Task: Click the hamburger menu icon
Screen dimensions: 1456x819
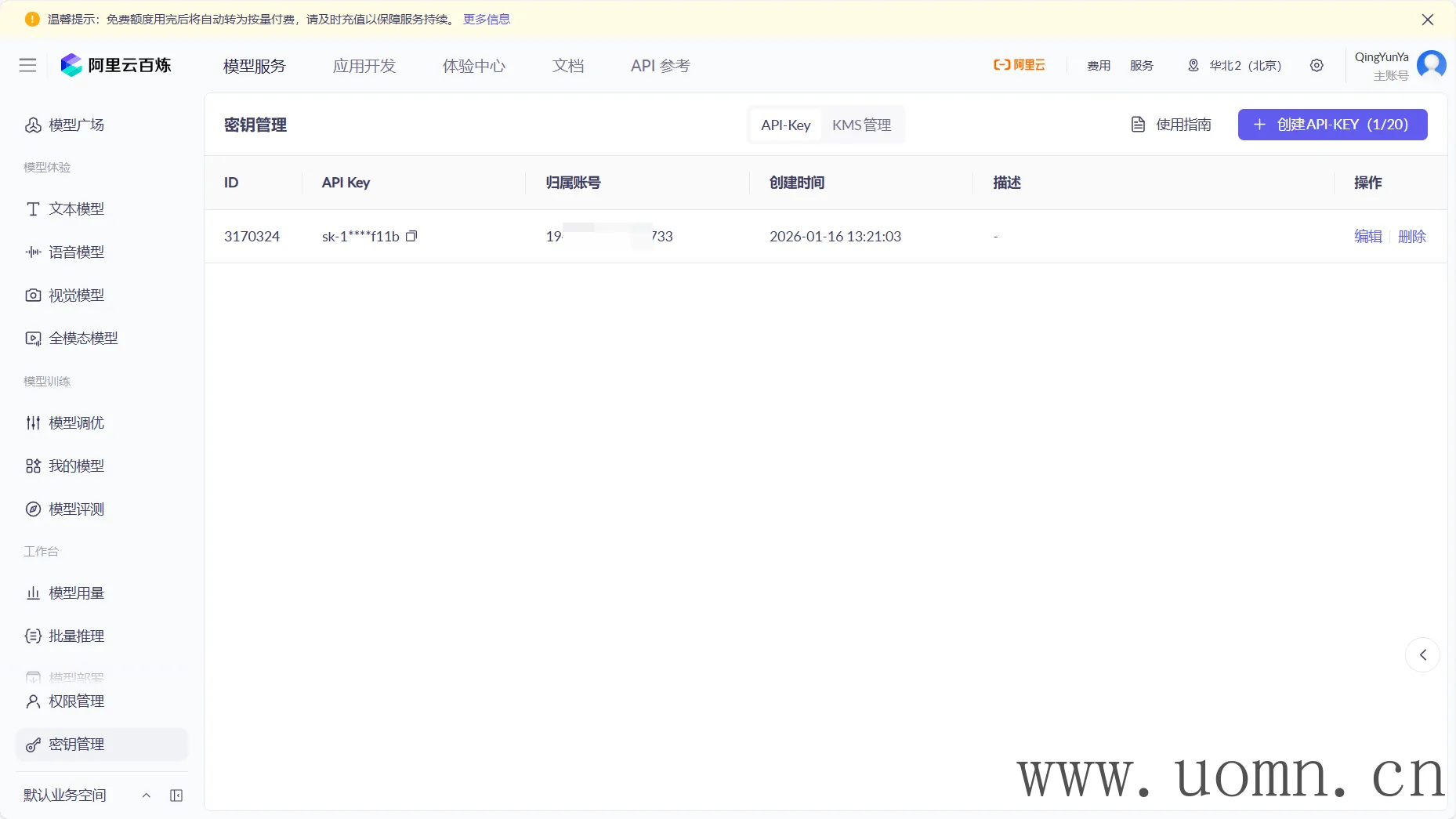Action: (x=27, y=65)
